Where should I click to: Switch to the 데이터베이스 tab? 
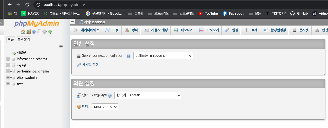(x=87, y=30)
